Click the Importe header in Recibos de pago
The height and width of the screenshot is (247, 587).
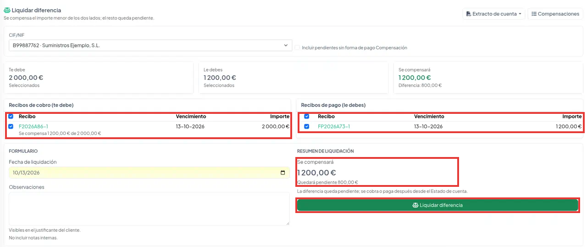point(572,116)
